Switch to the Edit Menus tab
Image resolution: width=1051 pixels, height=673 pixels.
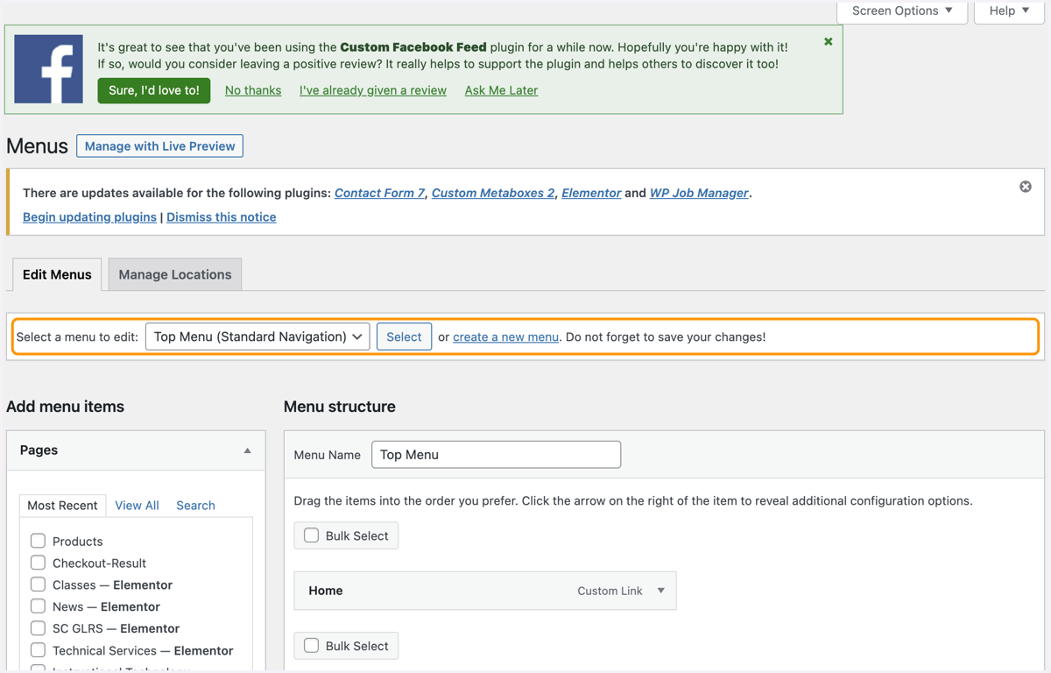pyautogui.click(x=57, y=274)
